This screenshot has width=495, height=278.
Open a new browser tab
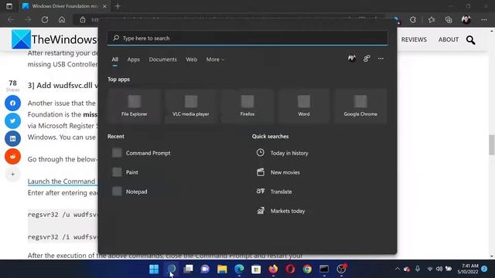pyautogui.click(x=118, y=6)
